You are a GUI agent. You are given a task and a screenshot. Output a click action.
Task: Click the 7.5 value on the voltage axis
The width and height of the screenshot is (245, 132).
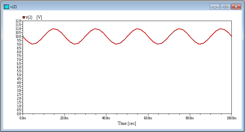[x=19, y=56]
